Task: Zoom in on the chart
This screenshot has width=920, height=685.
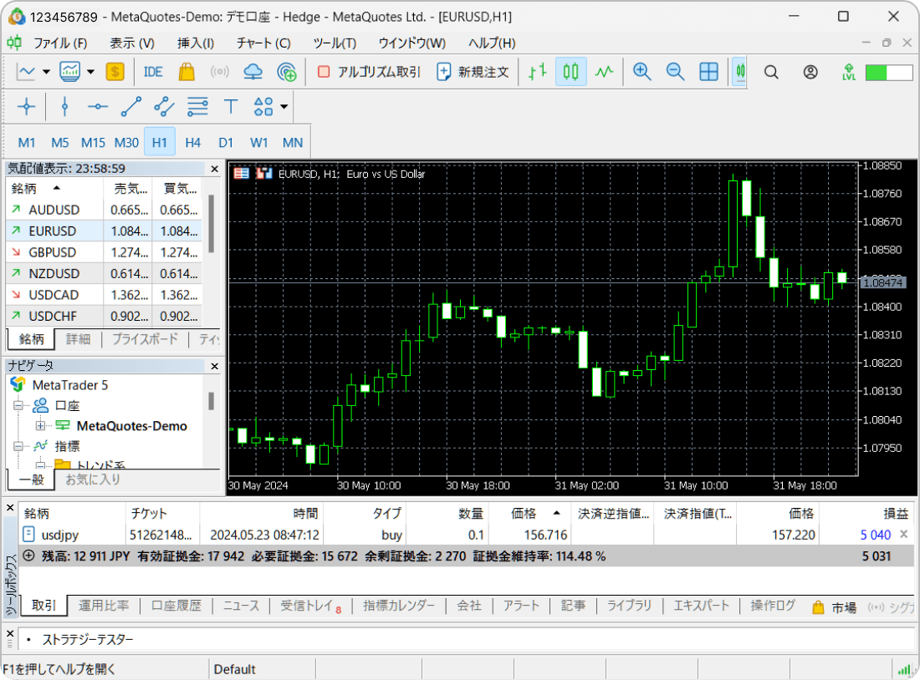Action: (642, 72)
